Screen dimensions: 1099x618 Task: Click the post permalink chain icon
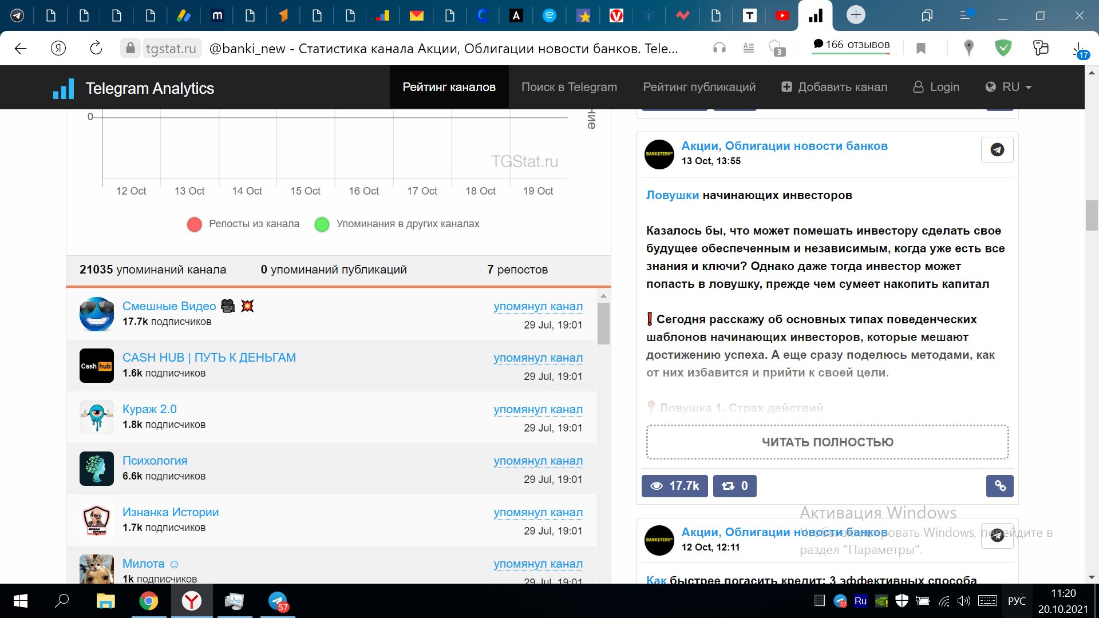click(999, 486)
